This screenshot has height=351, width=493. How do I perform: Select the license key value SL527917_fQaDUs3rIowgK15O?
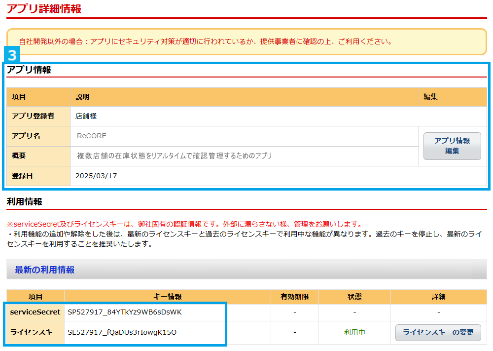coord(122,332)
